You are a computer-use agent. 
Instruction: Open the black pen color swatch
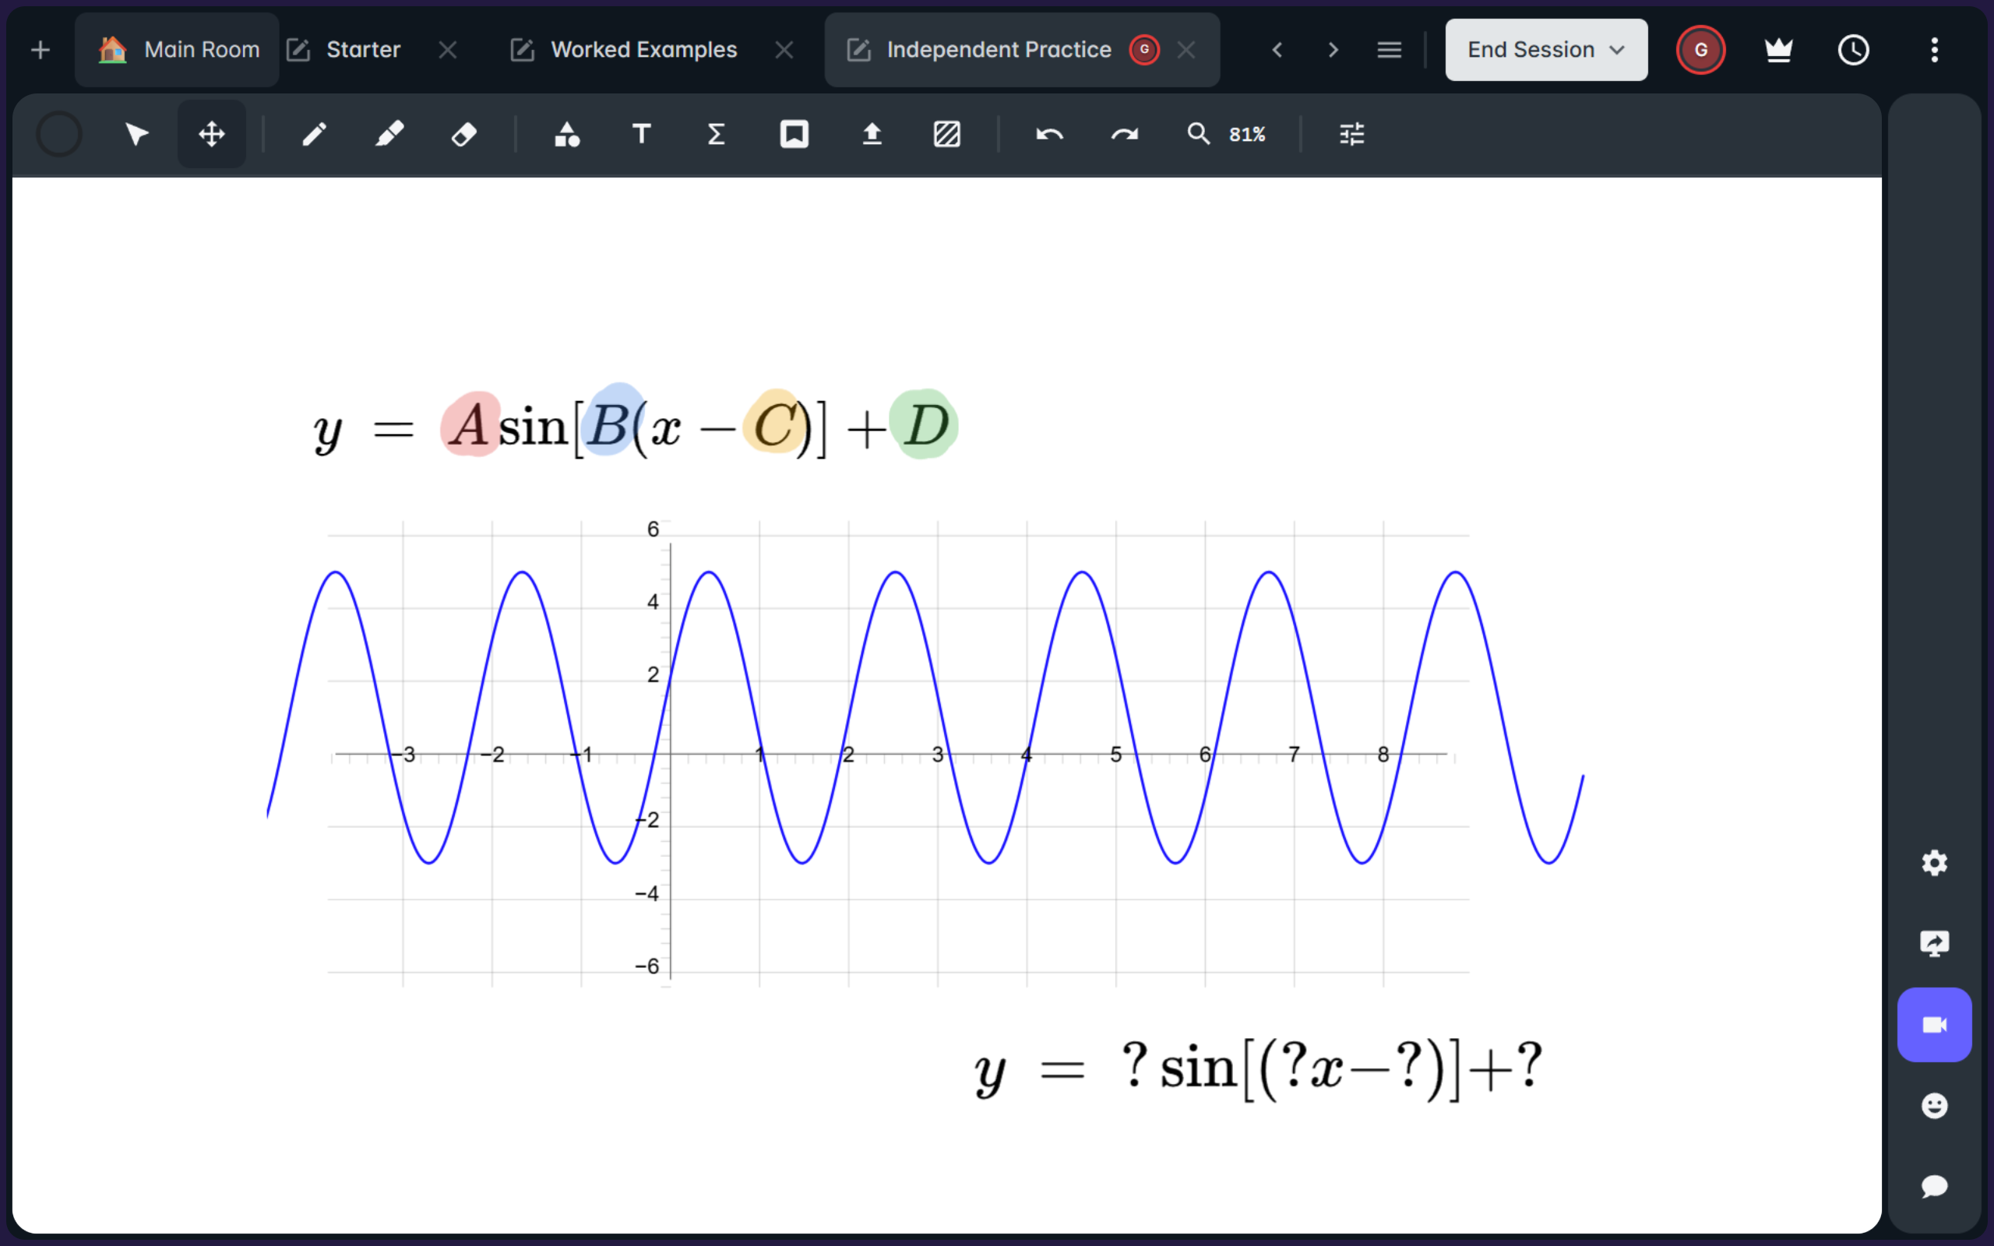click(x=59, y=134)
